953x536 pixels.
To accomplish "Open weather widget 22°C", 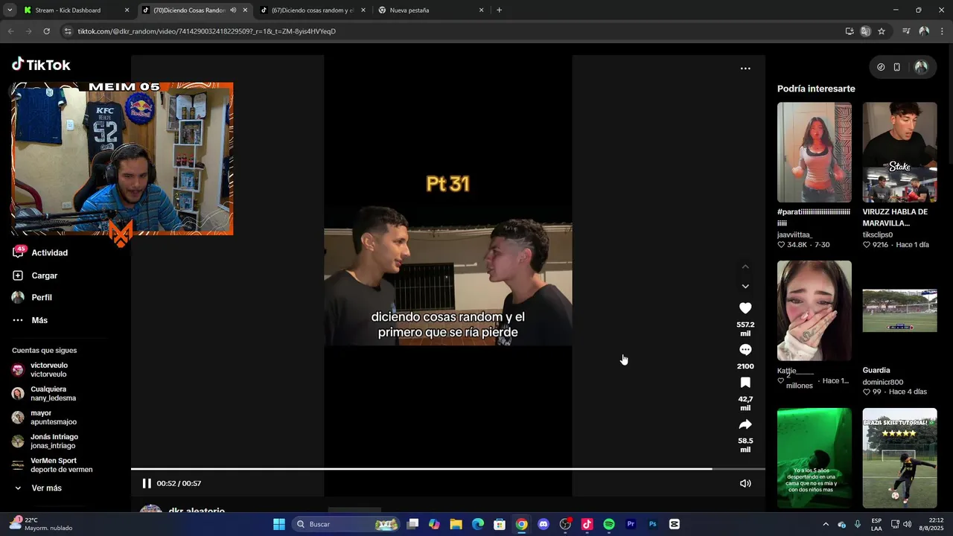I will click(41, 524).
